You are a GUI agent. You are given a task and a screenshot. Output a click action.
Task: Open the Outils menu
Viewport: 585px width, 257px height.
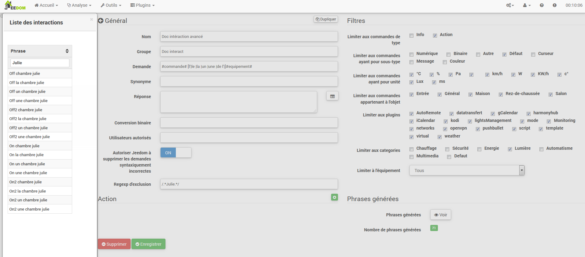(111, 5)
